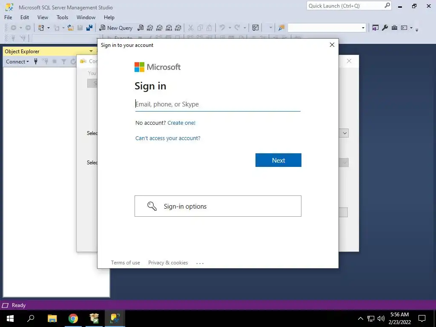Click the Cut scissors icon
The height and width of the screenshot is (327, 436).
coord(190,28)
